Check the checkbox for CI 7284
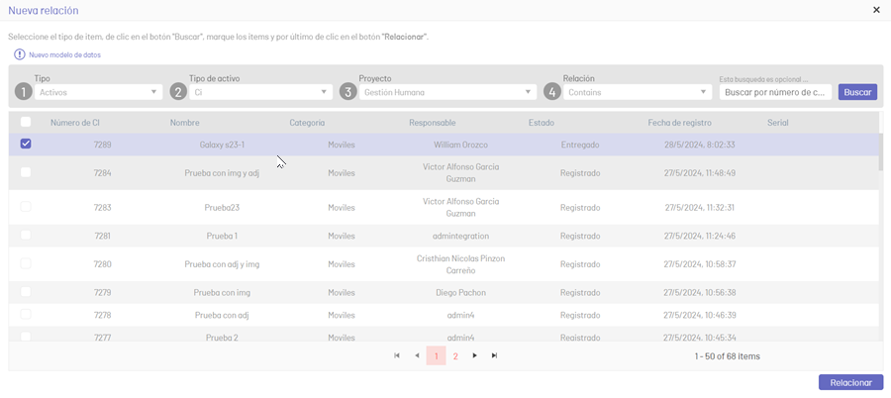The height and width of the screenshot is (398, 891). 26,172
